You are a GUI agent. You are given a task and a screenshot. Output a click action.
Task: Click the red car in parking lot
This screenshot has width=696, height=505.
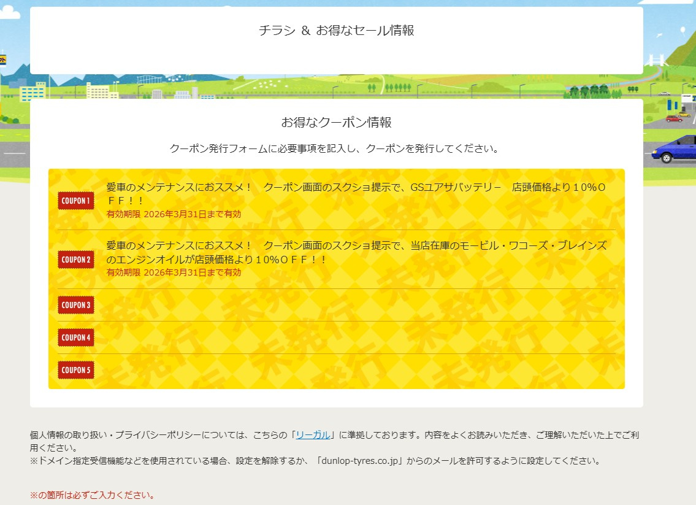[x=673, y=118]
